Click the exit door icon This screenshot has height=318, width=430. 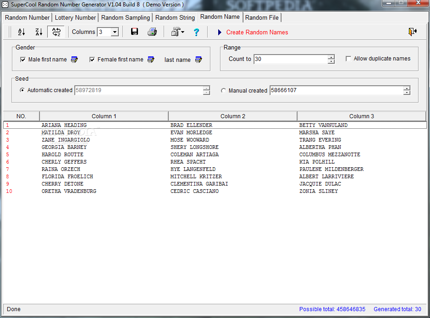tap(413, 32)
